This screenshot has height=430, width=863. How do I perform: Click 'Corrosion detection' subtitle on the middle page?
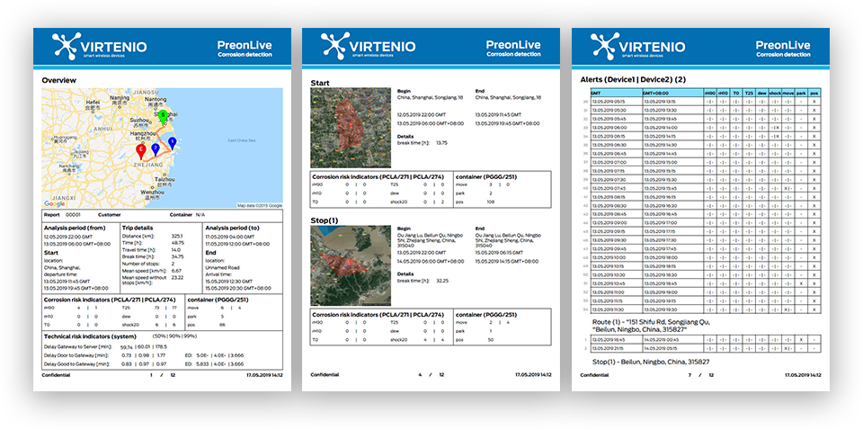pyautogui.click(x=513, y=54)
